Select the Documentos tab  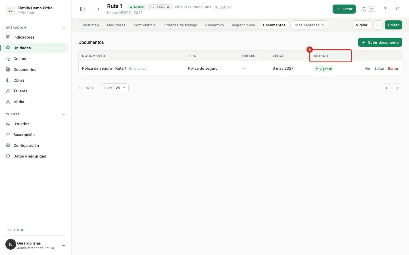coord(274,25)
